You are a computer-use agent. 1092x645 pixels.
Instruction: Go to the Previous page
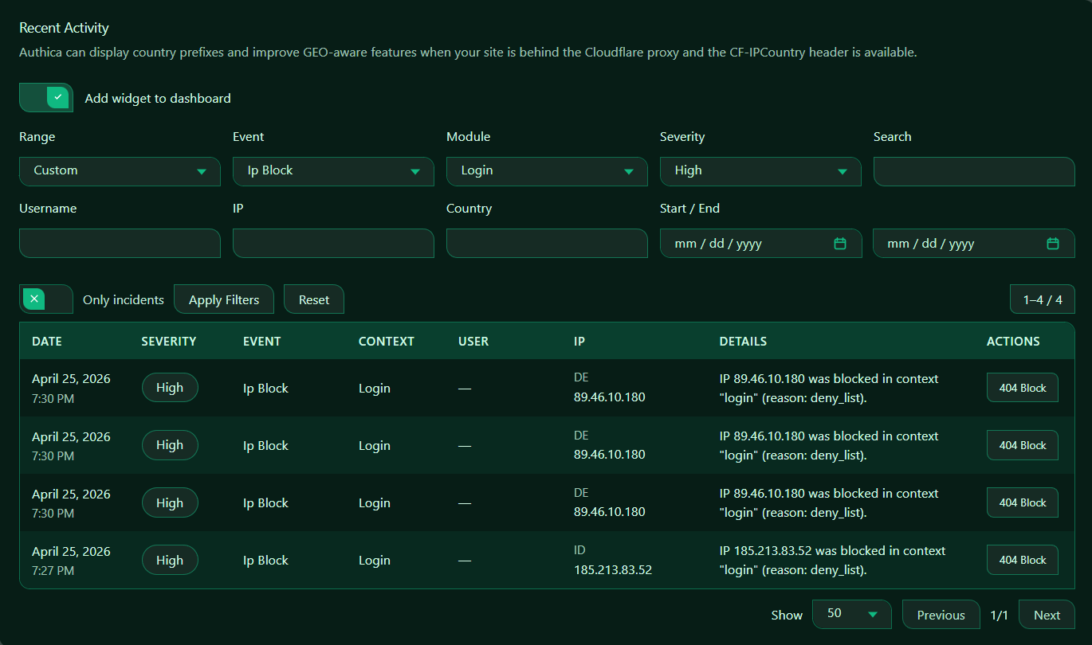click(941, 615)
